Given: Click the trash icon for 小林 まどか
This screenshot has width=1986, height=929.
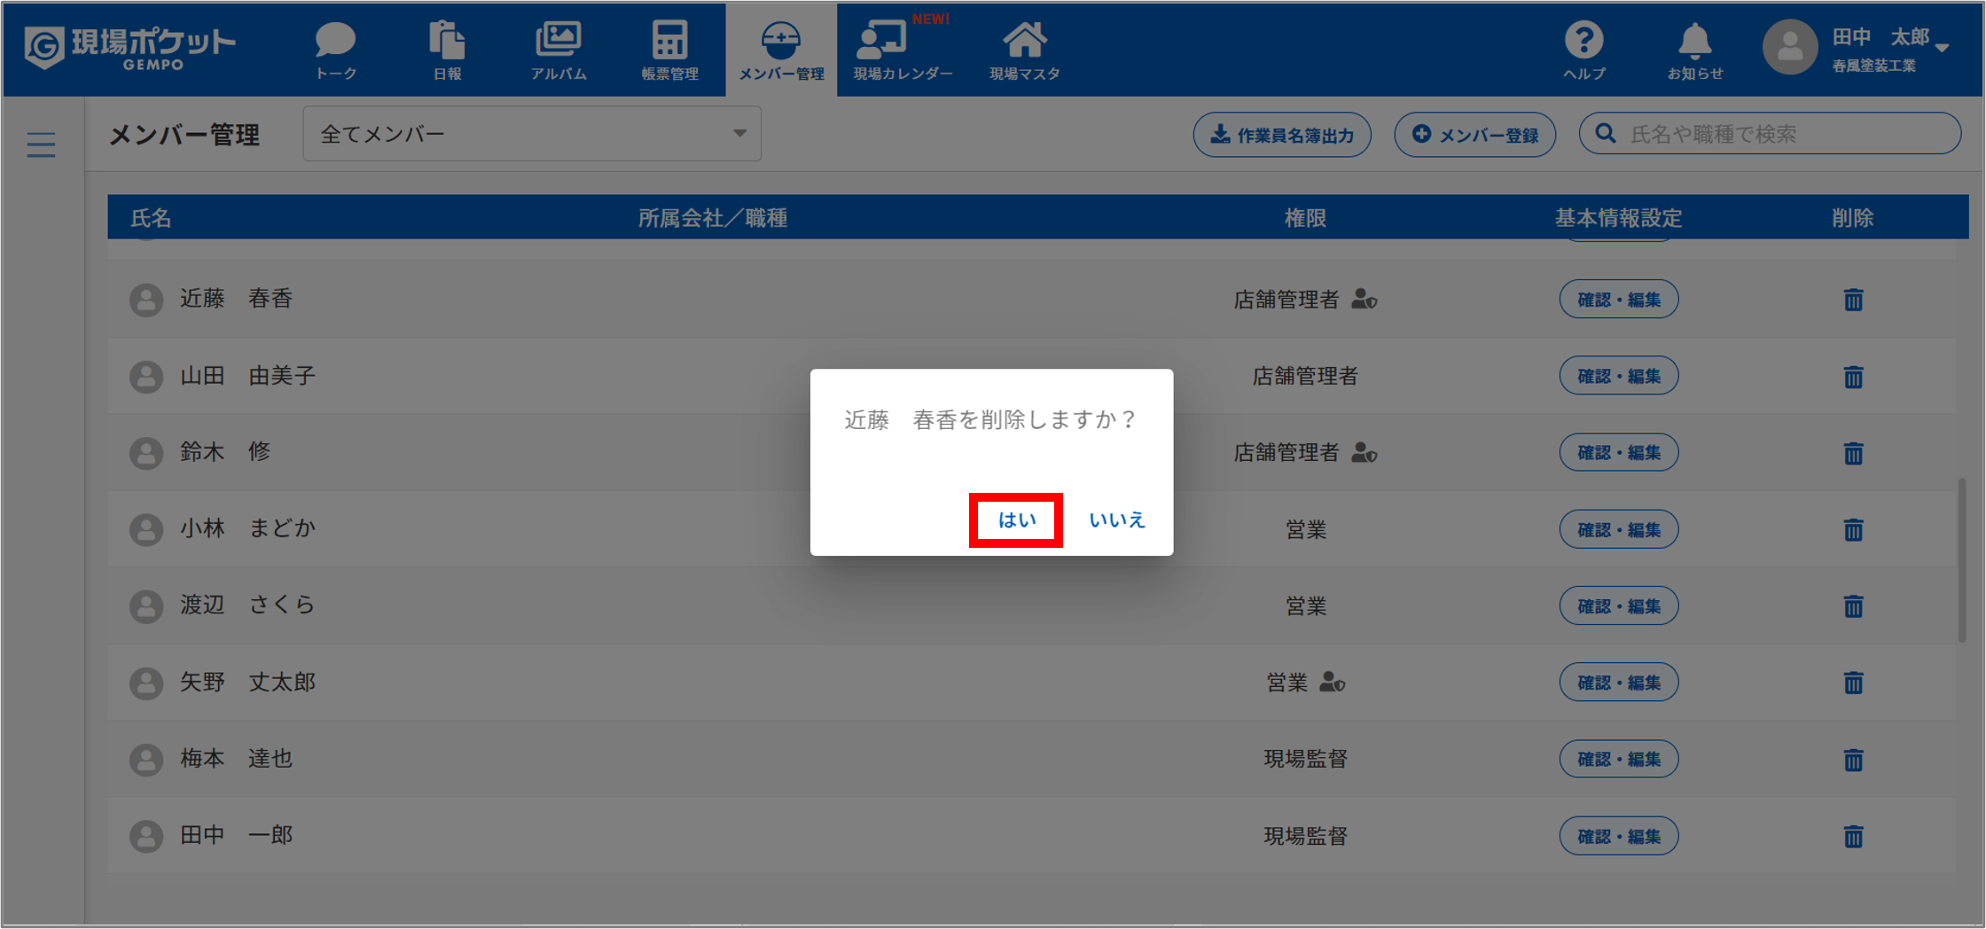Looking at the screenshot, I should click(1853, 530).
